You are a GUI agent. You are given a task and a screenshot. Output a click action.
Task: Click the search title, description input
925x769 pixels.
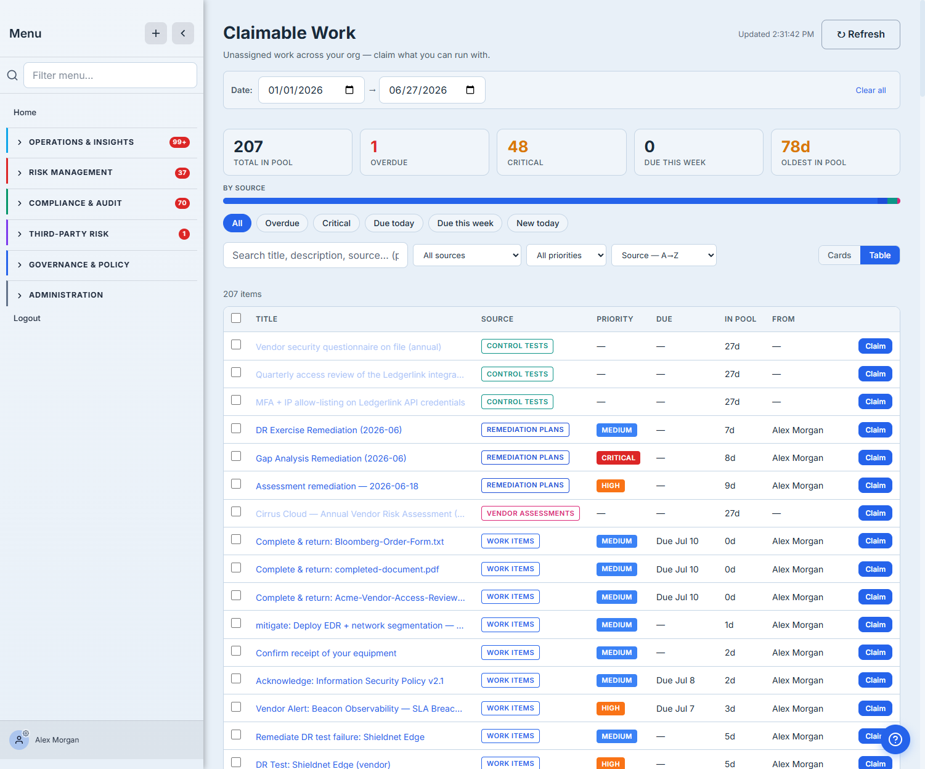[x=316, y=255]
